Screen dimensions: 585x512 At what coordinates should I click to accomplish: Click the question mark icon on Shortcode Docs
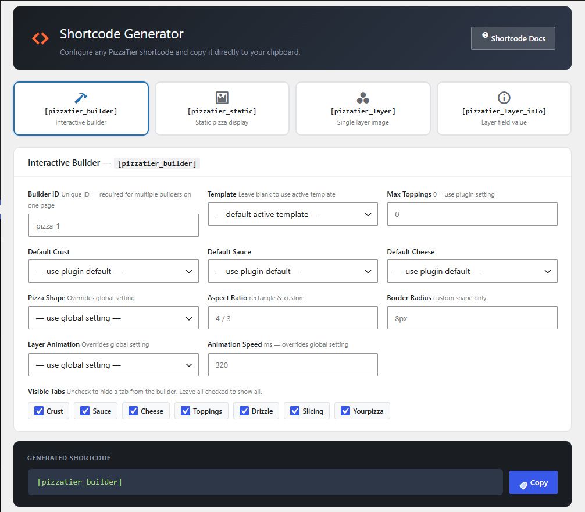click(x=484, y=35)
